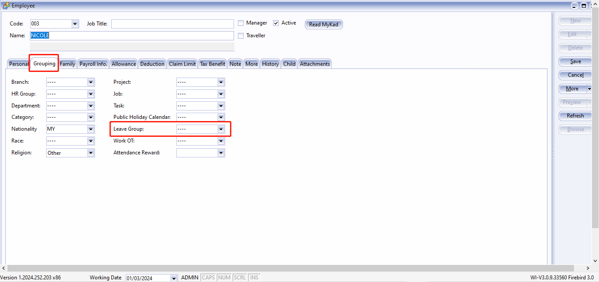Screen dimensions: 599x282
Task: Open the Public Holiday Calendar dropdown
Action: coord(221,117)
